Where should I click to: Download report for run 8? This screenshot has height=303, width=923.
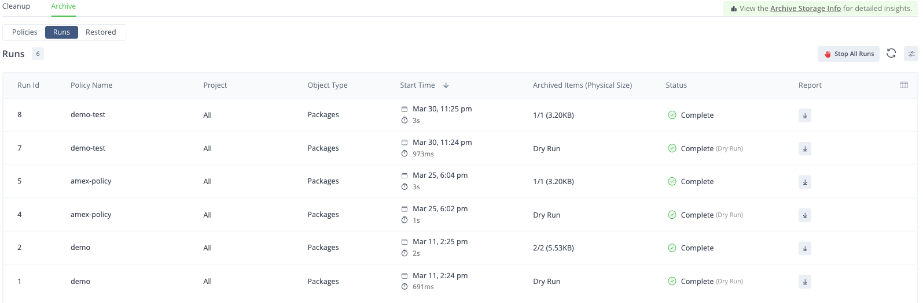pyautogui.click(x=804, y=115)
